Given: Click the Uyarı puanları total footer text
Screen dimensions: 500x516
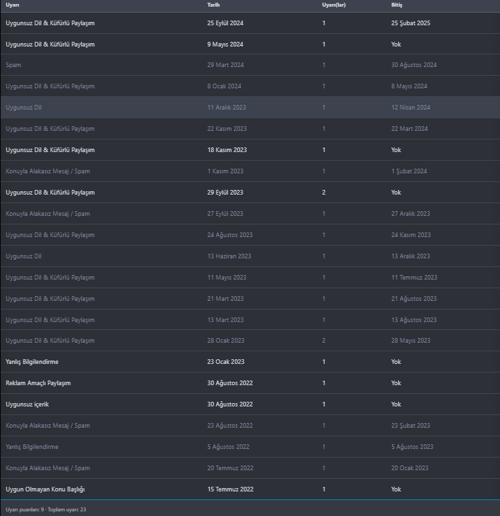Looking at the screenshot, I should 46,509.
